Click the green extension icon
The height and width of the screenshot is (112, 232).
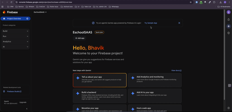201,2
